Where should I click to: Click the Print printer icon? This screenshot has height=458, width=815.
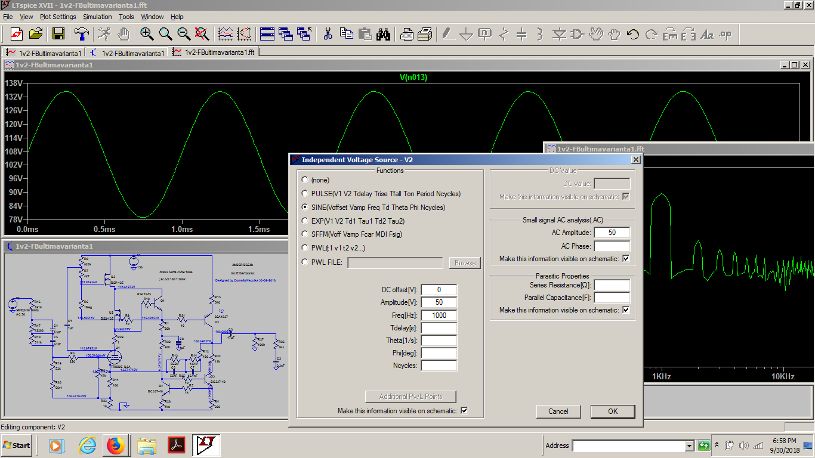[x=407, y=34]
